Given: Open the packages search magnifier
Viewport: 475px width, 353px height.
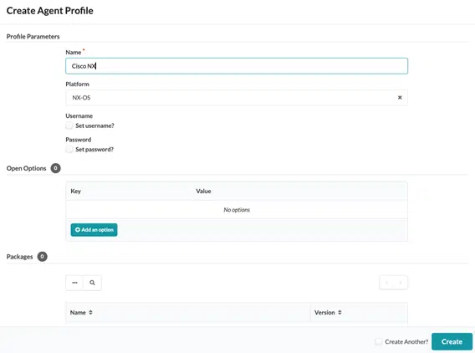Looking at the screenshot, I should click(x=92, y=283).
